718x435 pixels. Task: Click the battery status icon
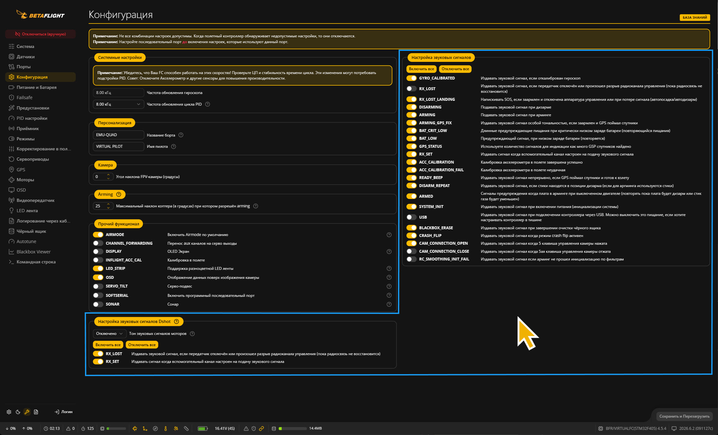203,429
